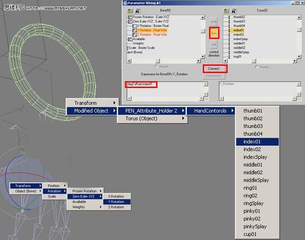
Task: Select Y Rotation : Float Wire in Bone59 tree
Action: coord(151,30)
